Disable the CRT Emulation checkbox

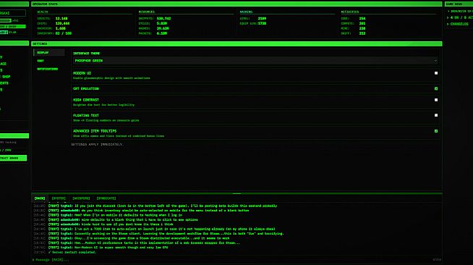(436, 89)
